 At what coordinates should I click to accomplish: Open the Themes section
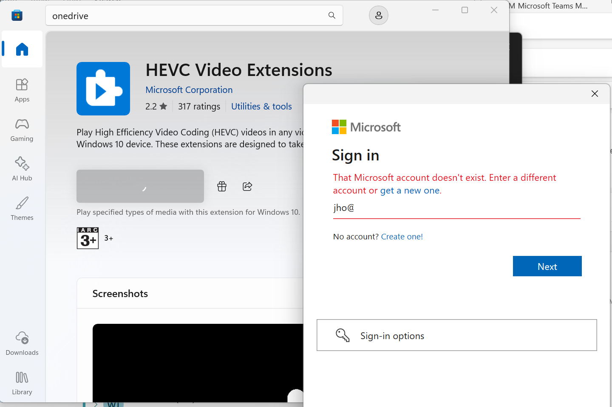coord(22,209)
